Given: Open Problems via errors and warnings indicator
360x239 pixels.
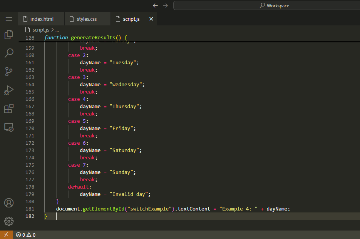Looking at the screenshot, I should (26, 235).
